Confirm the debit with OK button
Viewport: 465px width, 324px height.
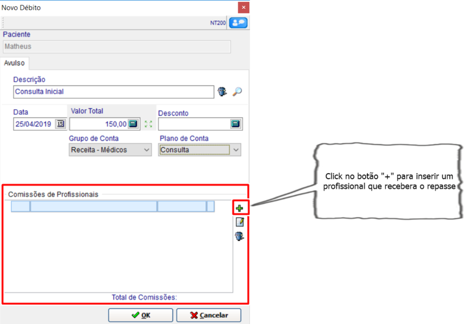click(x=140, y=315)
